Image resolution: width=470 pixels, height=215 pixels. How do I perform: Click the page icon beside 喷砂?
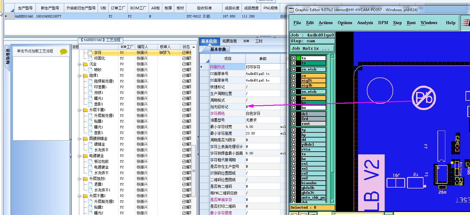pos(90,70)
